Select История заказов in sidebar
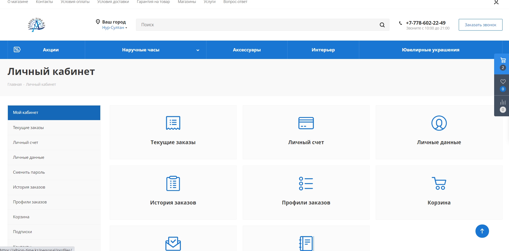509x251 pixels. point(29,187)
